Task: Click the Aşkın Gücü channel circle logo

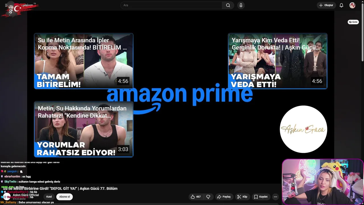Action: tap(303, 129)
